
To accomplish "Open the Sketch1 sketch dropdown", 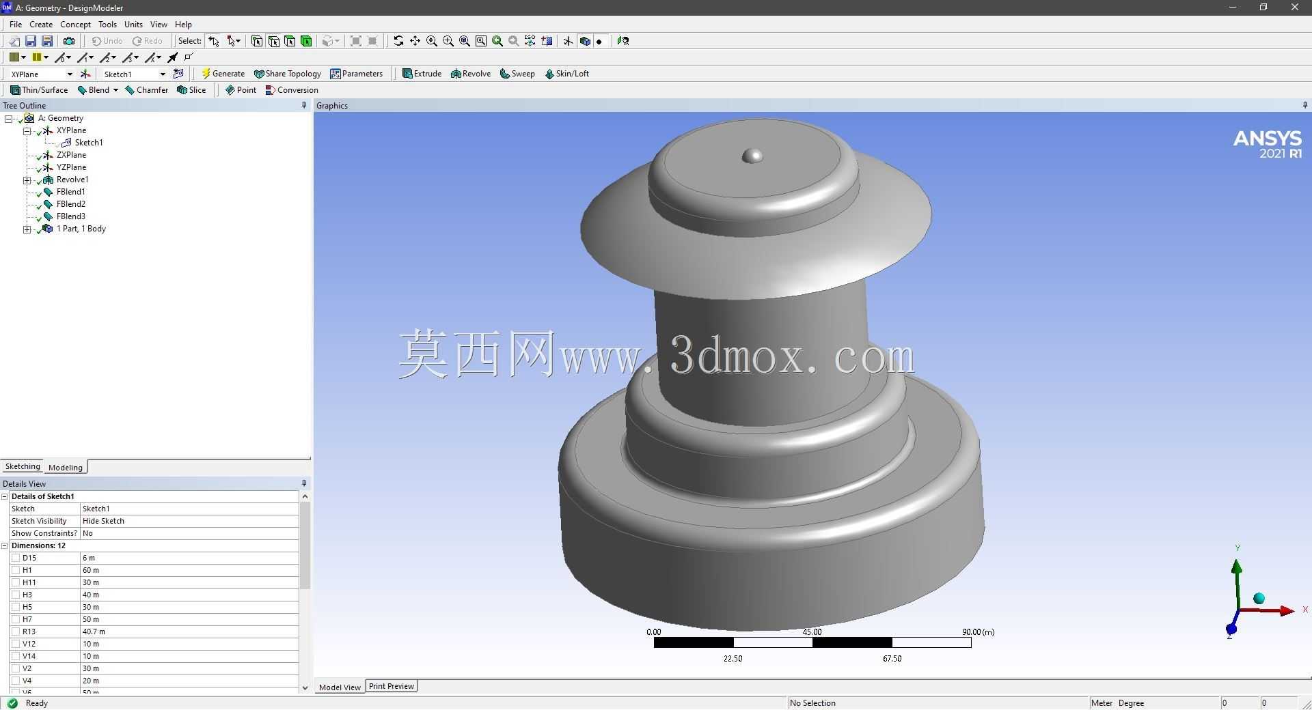I will [163, 74].
